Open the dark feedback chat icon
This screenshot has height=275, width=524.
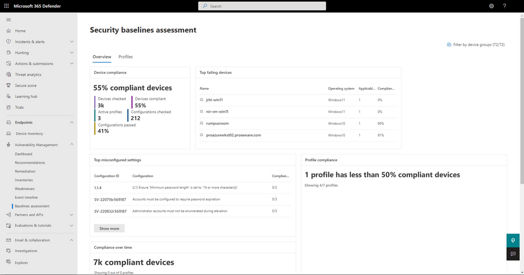click(513, 254)
